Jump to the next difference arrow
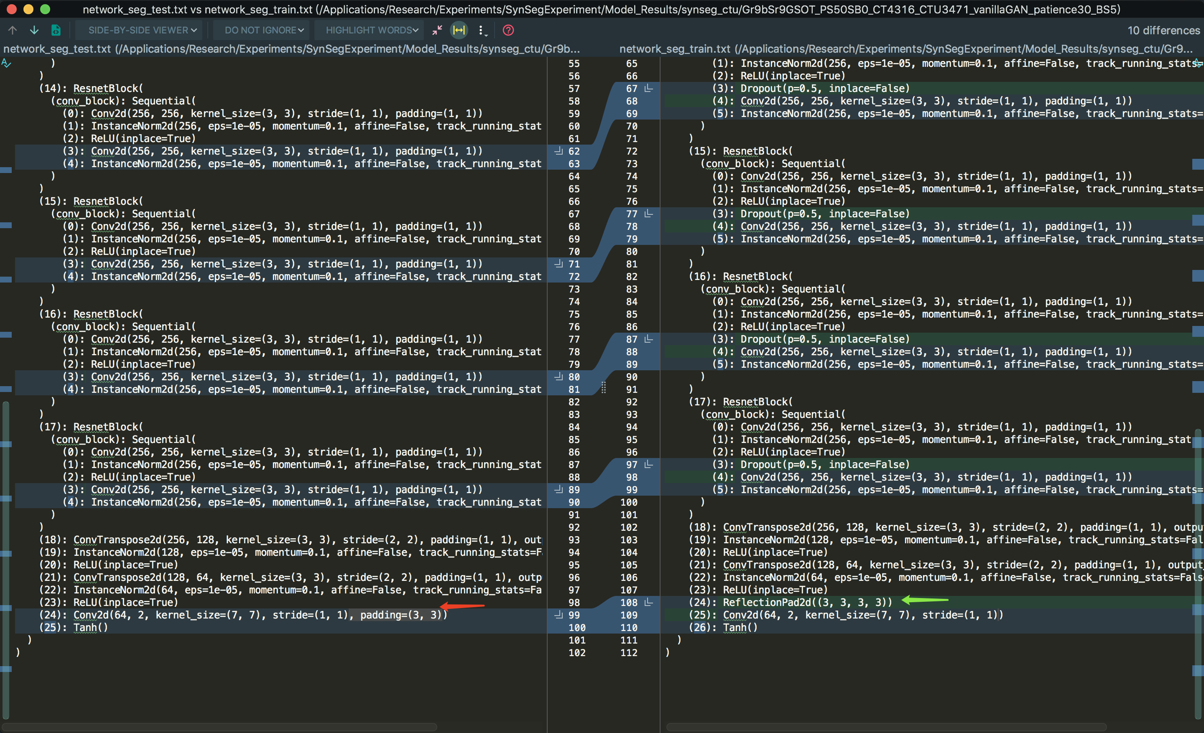 point(34,30)
